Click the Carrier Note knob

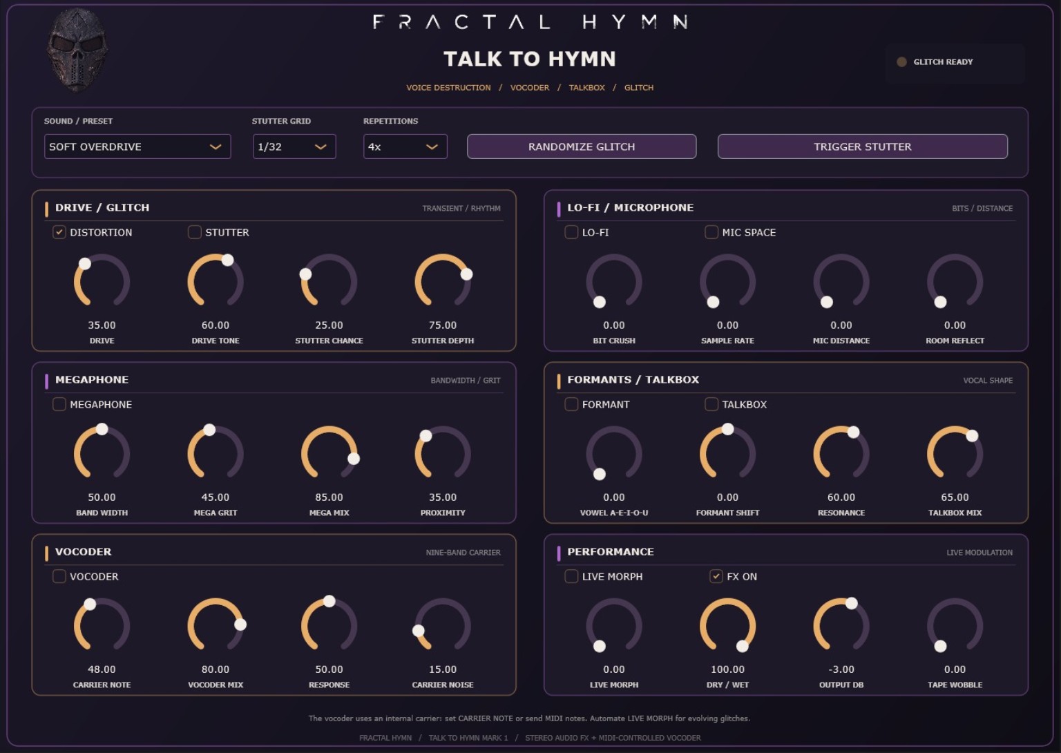tap(102, 625)
